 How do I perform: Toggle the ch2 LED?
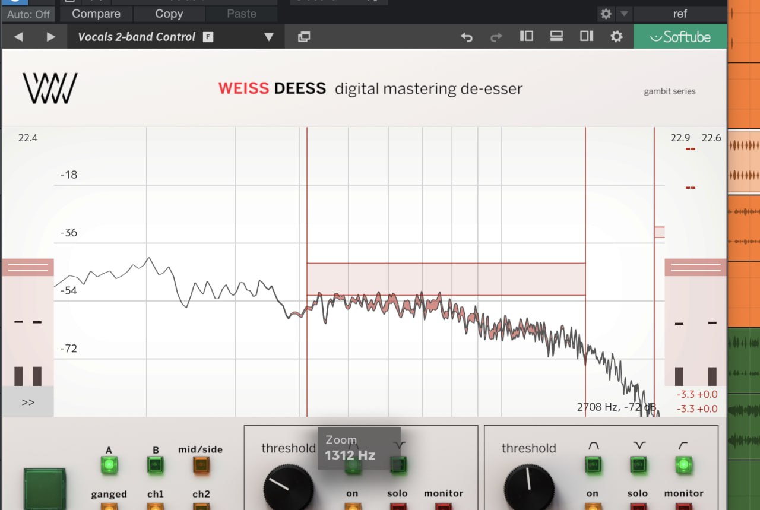201,507
